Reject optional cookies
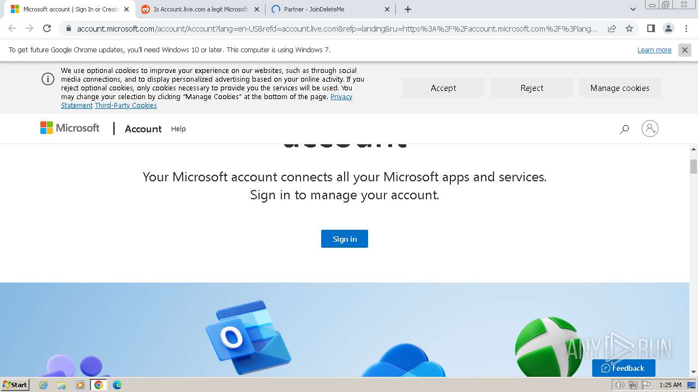The height and width of the screenshot is (392, 698). (532, 88)
